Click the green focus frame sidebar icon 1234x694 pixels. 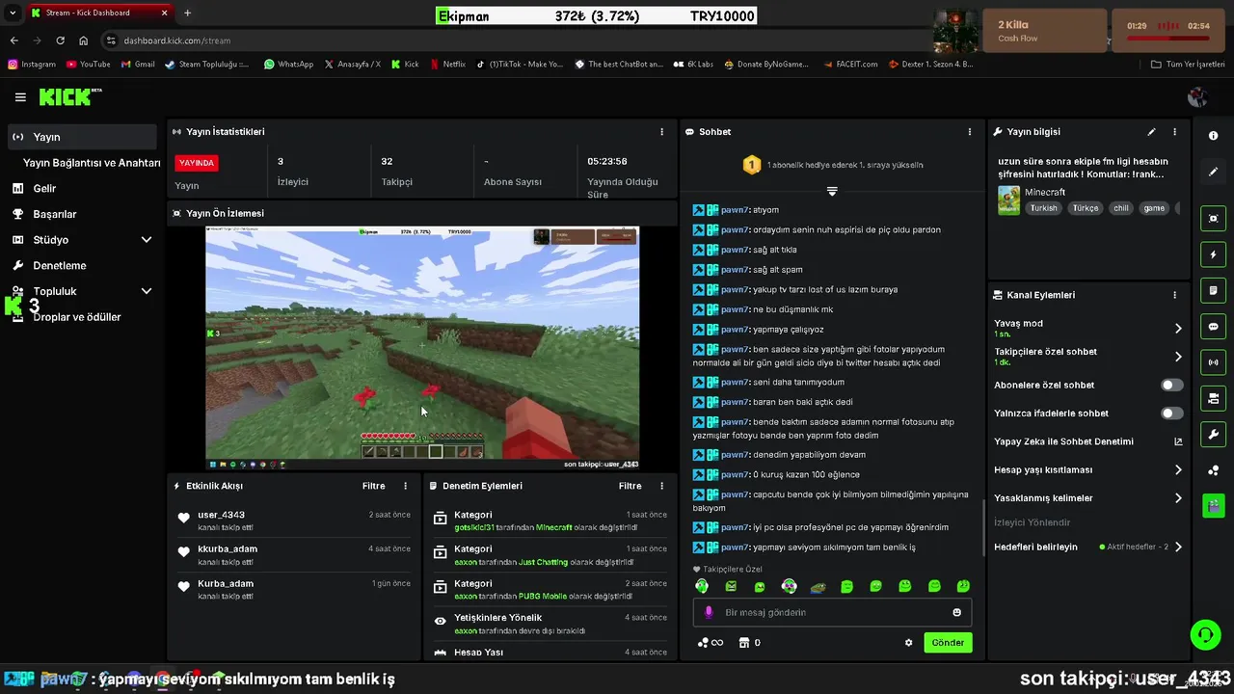click(1213, 219)
